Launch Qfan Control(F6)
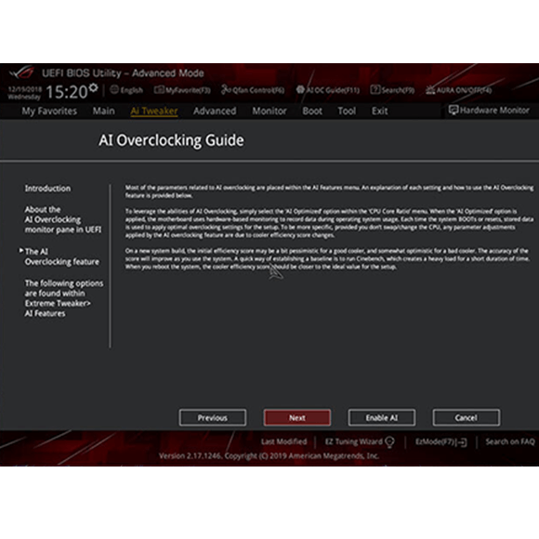 click(x=253, y=90)
